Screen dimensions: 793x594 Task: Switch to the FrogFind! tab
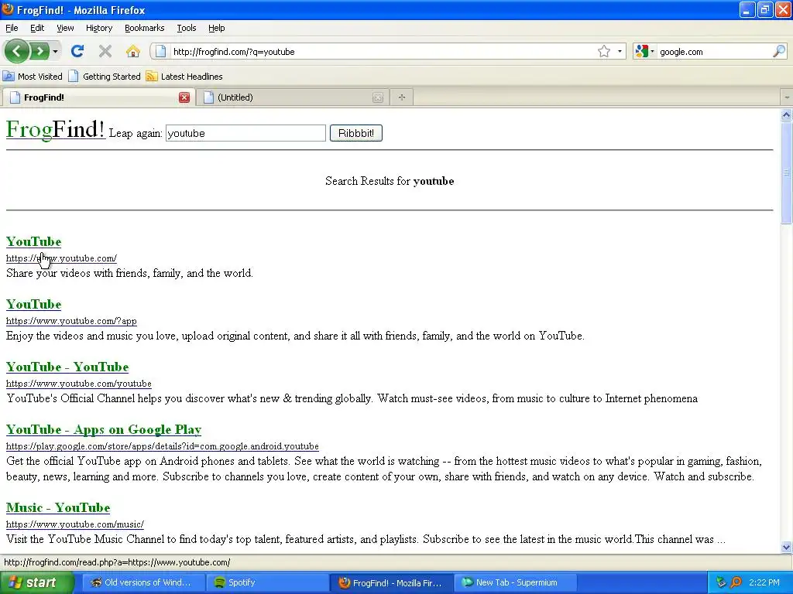click(98, 97)
